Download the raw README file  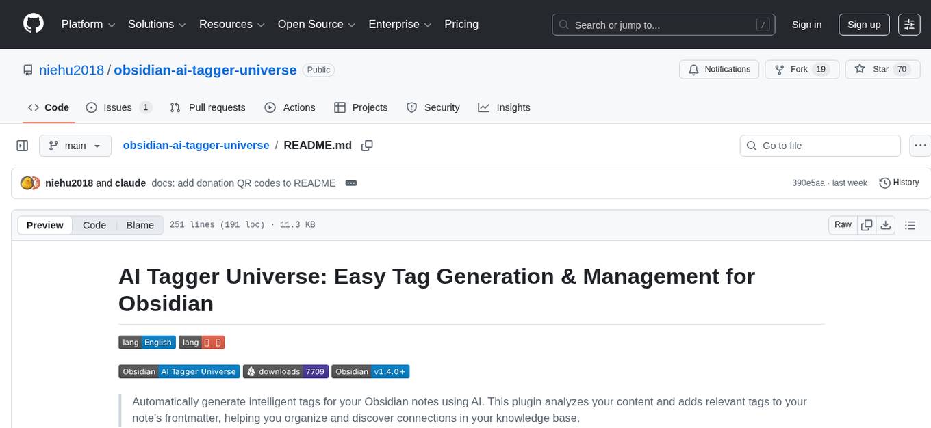tap(885, 225)
